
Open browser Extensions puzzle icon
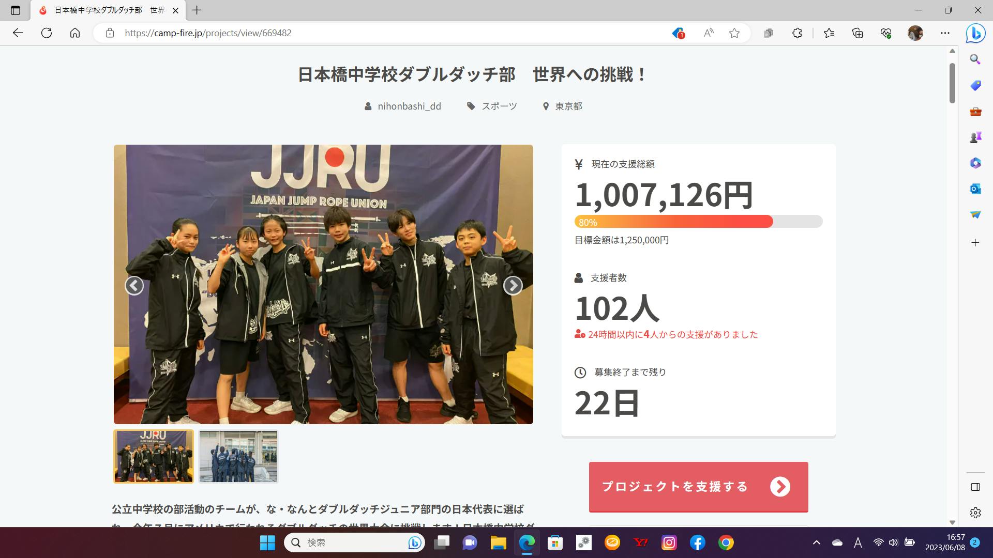(797, 33)
